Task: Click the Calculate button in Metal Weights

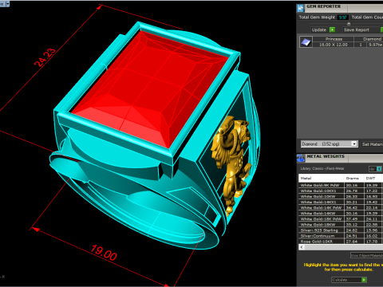Action: pyautogui.click(x=346, y=280)
